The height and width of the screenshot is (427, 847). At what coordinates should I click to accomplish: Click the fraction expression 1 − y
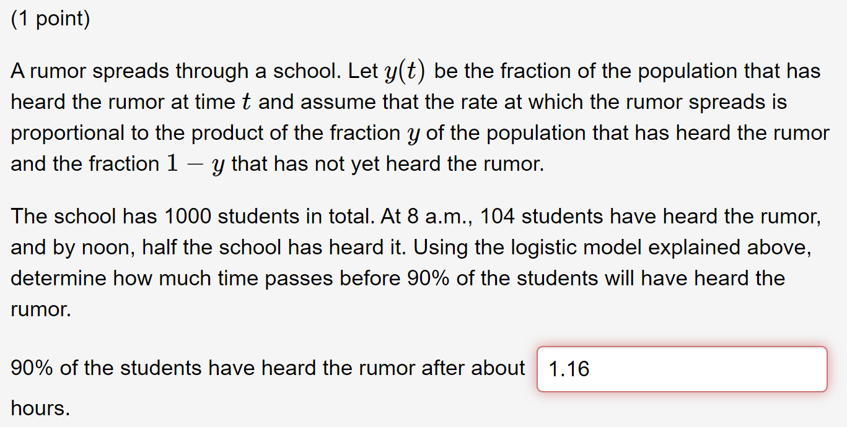click(x=193, y=163)
